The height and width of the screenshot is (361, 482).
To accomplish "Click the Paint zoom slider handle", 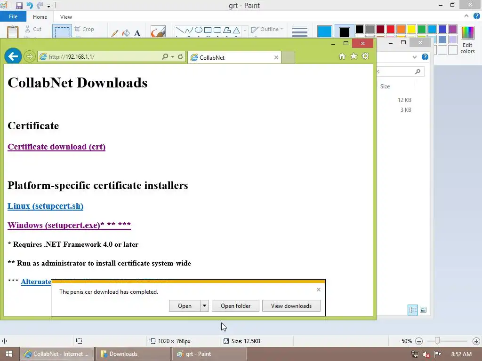I will click(437, 341).
